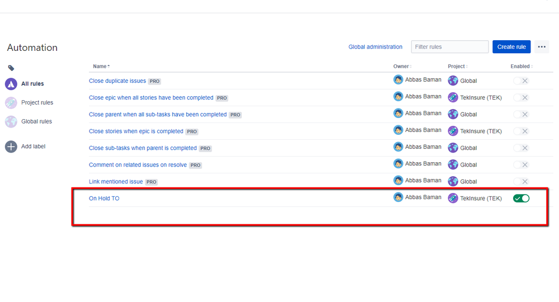
Task: Disable the On Hold TO rule toggle
Action: point(521,199)
